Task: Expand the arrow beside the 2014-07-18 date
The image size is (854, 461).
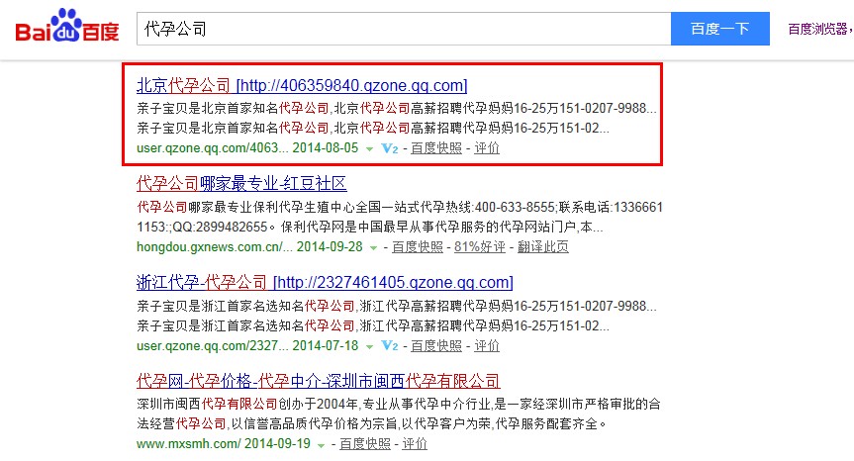Action: [369, 347]
